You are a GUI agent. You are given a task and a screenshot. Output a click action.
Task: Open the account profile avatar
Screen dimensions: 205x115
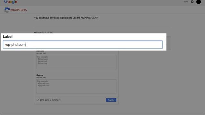pos(199,2)
